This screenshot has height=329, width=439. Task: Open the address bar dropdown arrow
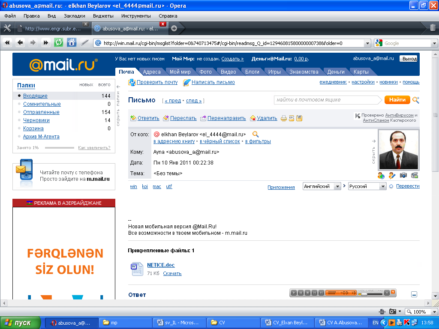(367, 43)
